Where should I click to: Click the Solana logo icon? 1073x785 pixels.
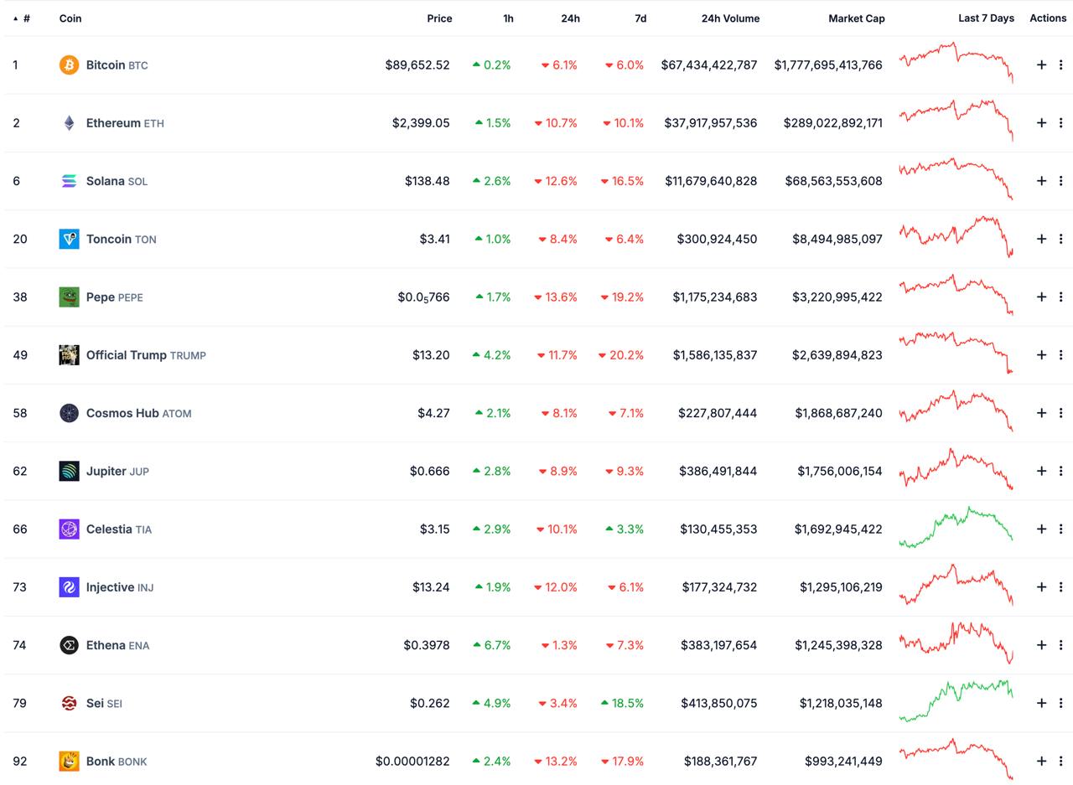coord(69,181)
